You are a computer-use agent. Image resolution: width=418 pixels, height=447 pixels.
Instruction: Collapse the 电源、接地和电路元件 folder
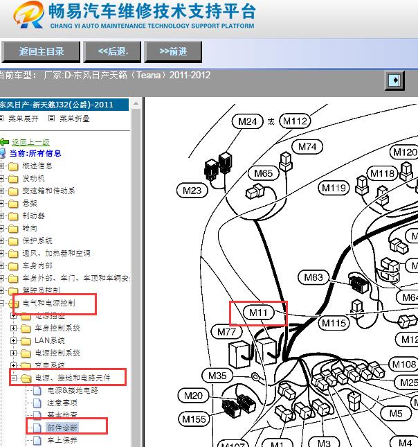tap(13, 378)
